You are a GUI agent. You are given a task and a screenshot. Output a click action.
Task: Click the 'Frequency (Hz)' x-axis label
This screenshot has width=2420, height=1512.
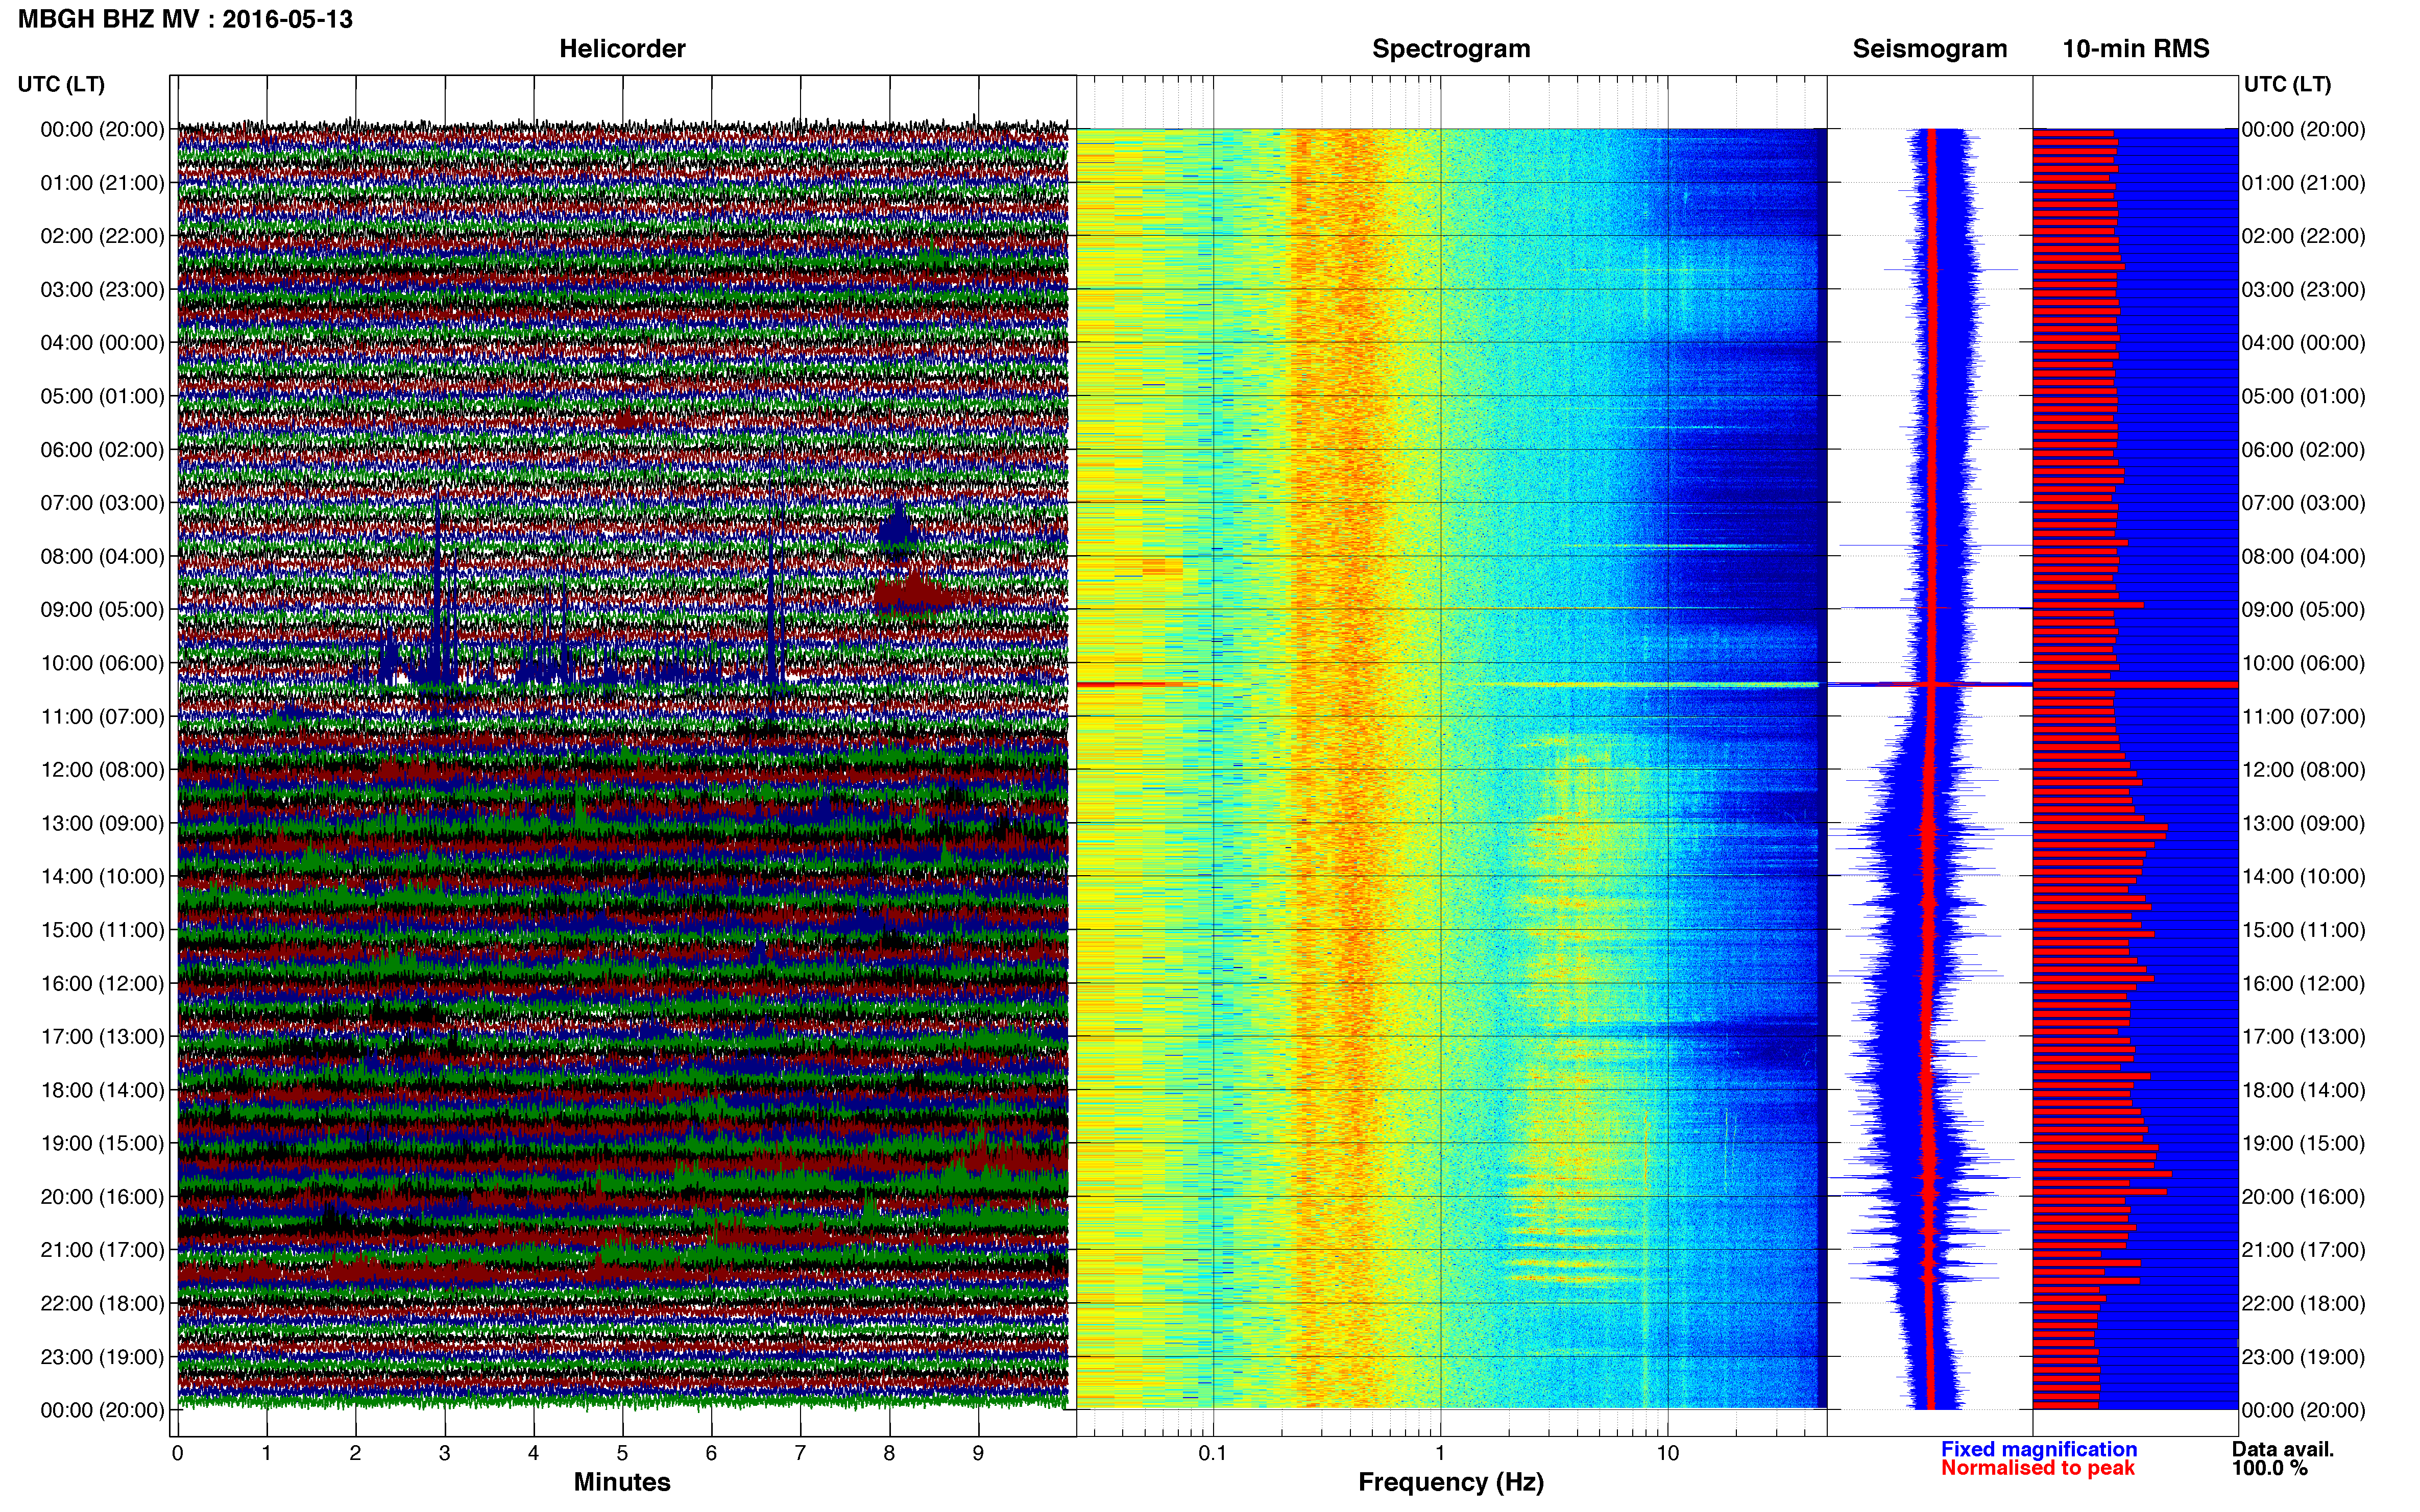click(1450, 1483)
